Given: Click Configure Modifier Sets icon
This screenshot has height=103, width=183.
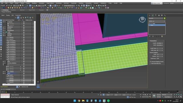Looking at the screenshot, I should tap(162, 36).
